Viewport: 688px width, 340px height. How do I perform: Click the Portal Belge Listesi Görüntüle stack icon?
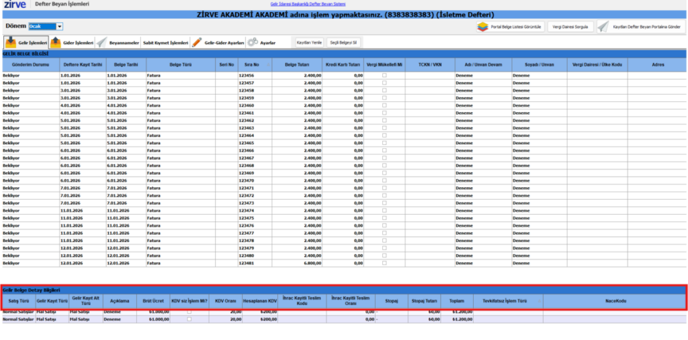[482, 27]
